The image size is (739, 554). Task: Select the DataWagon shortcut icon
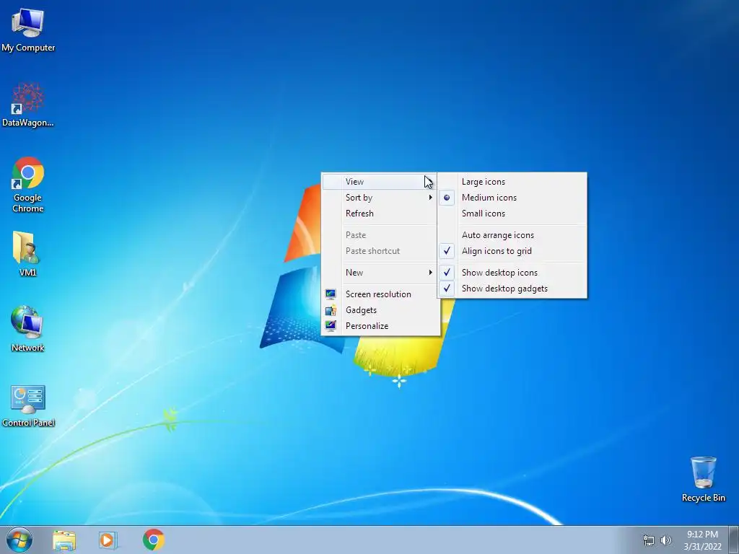[28, 105]
